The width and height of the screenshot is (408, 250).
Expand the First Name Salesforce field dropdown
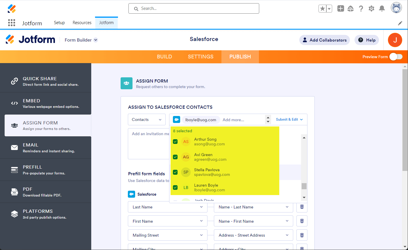coord(168,221)
